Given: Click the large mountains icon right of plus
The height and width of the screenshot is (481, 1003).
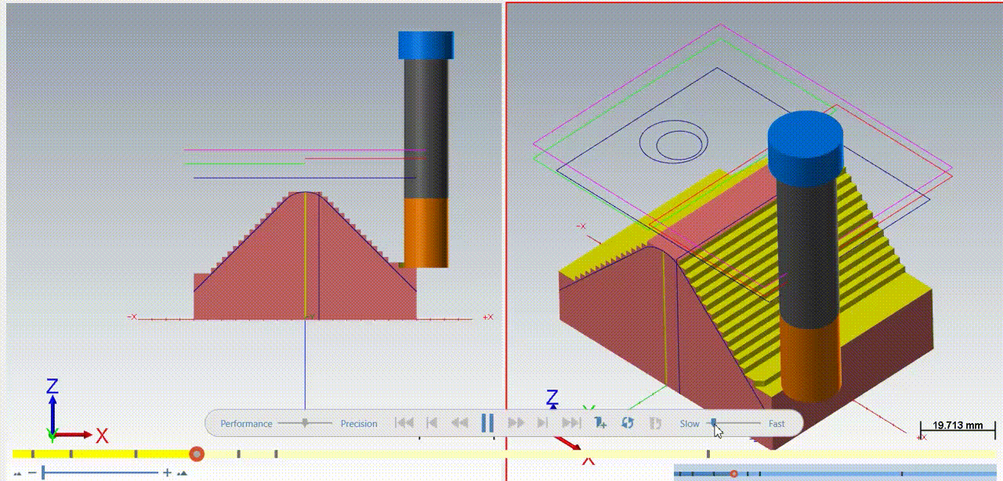Looking at the screenshot, I should [x=183, y=473].
